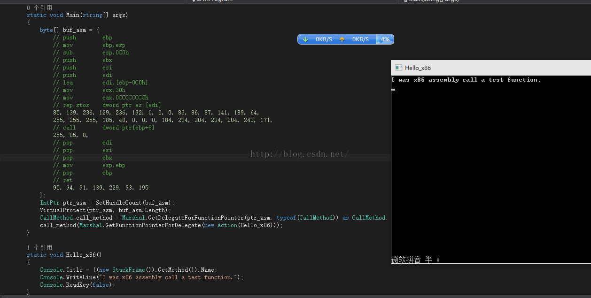The width and height of the screenshot is (591, 298).
Task: Click the comment line "// mov ecx,30h"
Action: [x=89, y=90]
